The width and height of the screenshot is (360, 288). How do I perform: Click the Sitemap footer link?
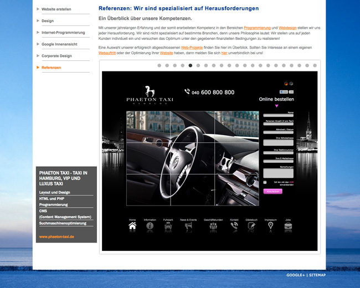[317, 275]
